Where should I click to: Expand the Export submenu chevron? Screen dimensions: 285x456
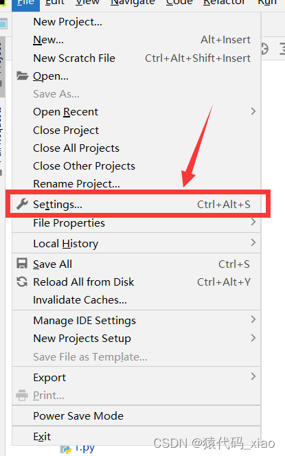(253, 376)
